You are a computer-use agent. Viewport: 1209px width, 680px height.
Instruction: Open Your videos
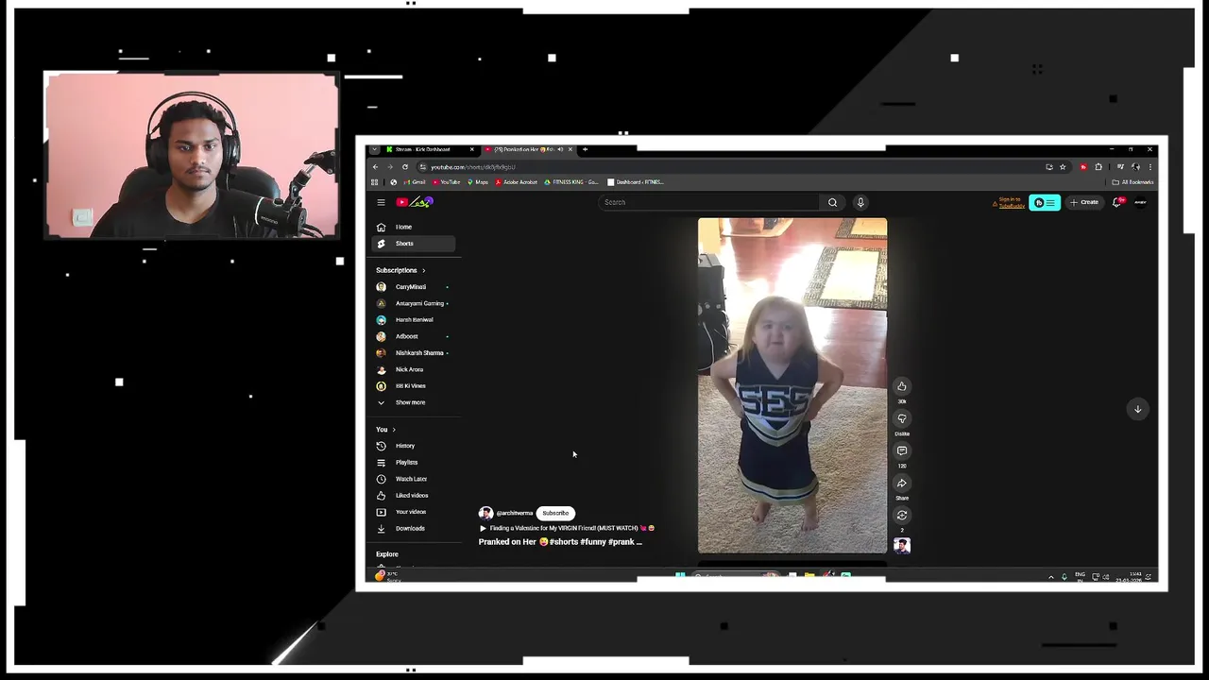(x=414, y=512)
